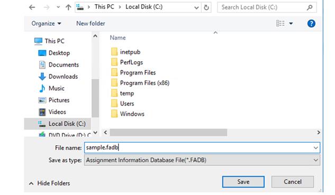Image resolution: width=335 pixels, height=195 pixels.
Task: Click New folder in the toolbar
Action: pos(90,23)
